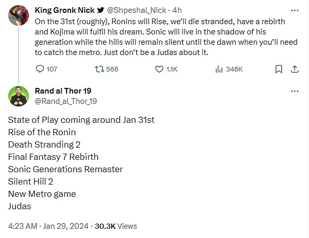309x238 pixels.
Task: Click the Twitter bird badge beside King Gronk Nick
Action: 100,10
